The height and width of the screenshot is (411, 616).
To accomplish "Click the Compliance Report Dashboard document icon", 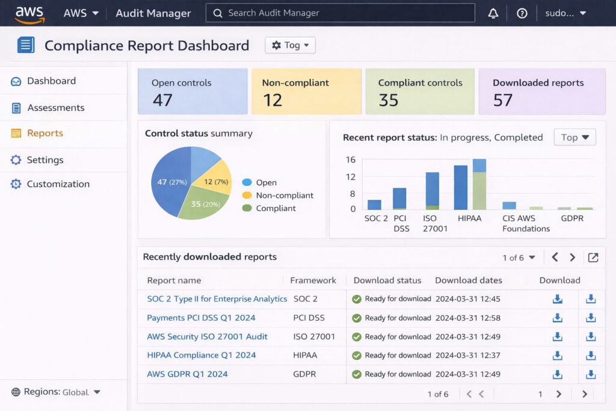I will click(26, 45).
